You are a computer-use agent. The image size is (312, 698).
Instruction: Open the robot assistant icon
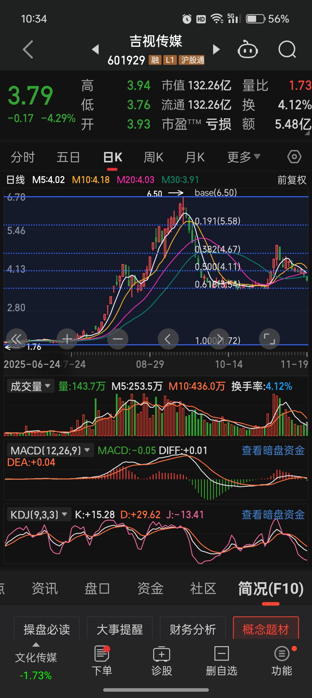248,49
